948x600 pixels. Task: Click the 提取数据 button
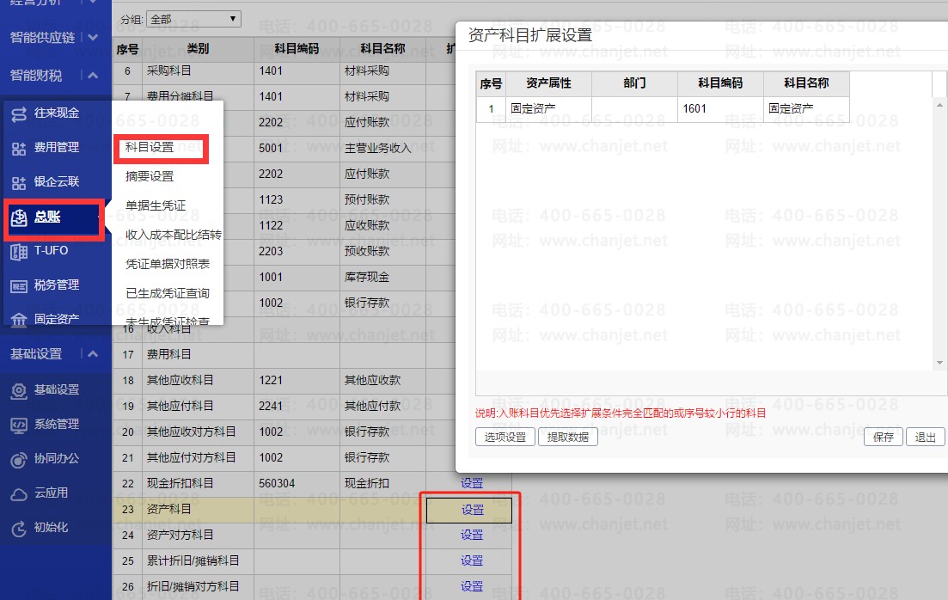[567, 437]
